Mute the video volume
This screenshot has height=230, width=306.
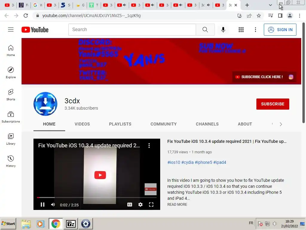(x=53, y=205)
